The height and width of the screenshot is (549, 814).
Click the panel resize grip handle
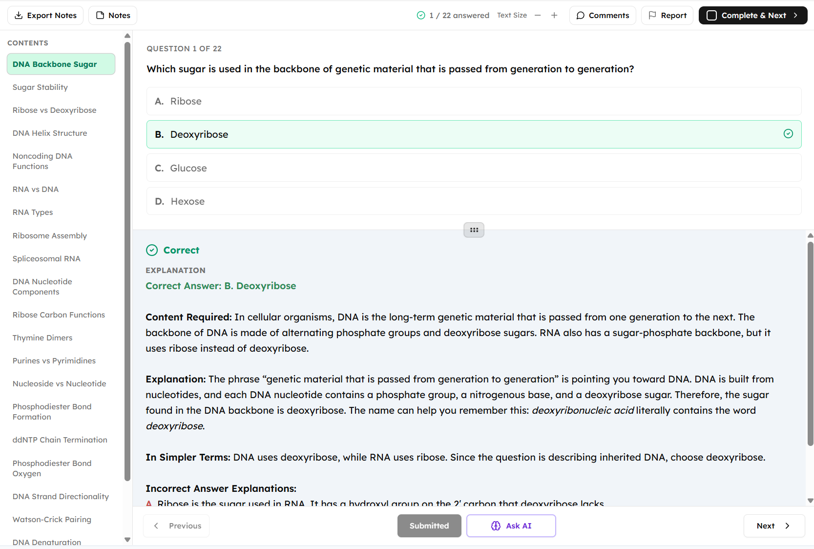[x=474, y=230]
